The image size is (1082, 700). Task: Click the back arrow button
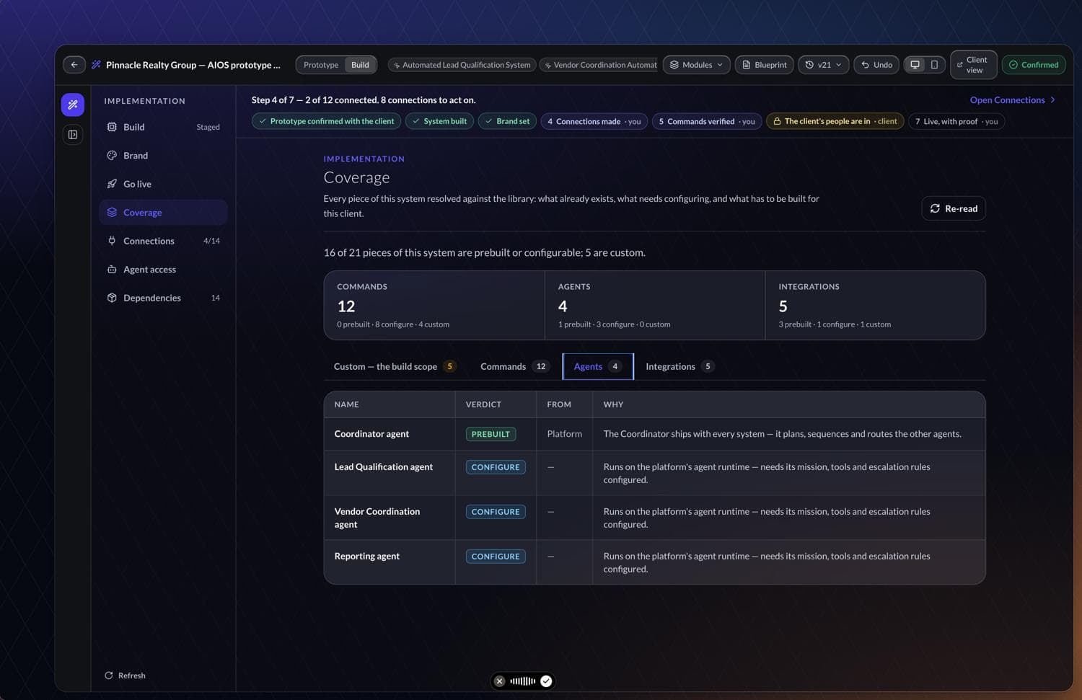click(x=74, y=65)
